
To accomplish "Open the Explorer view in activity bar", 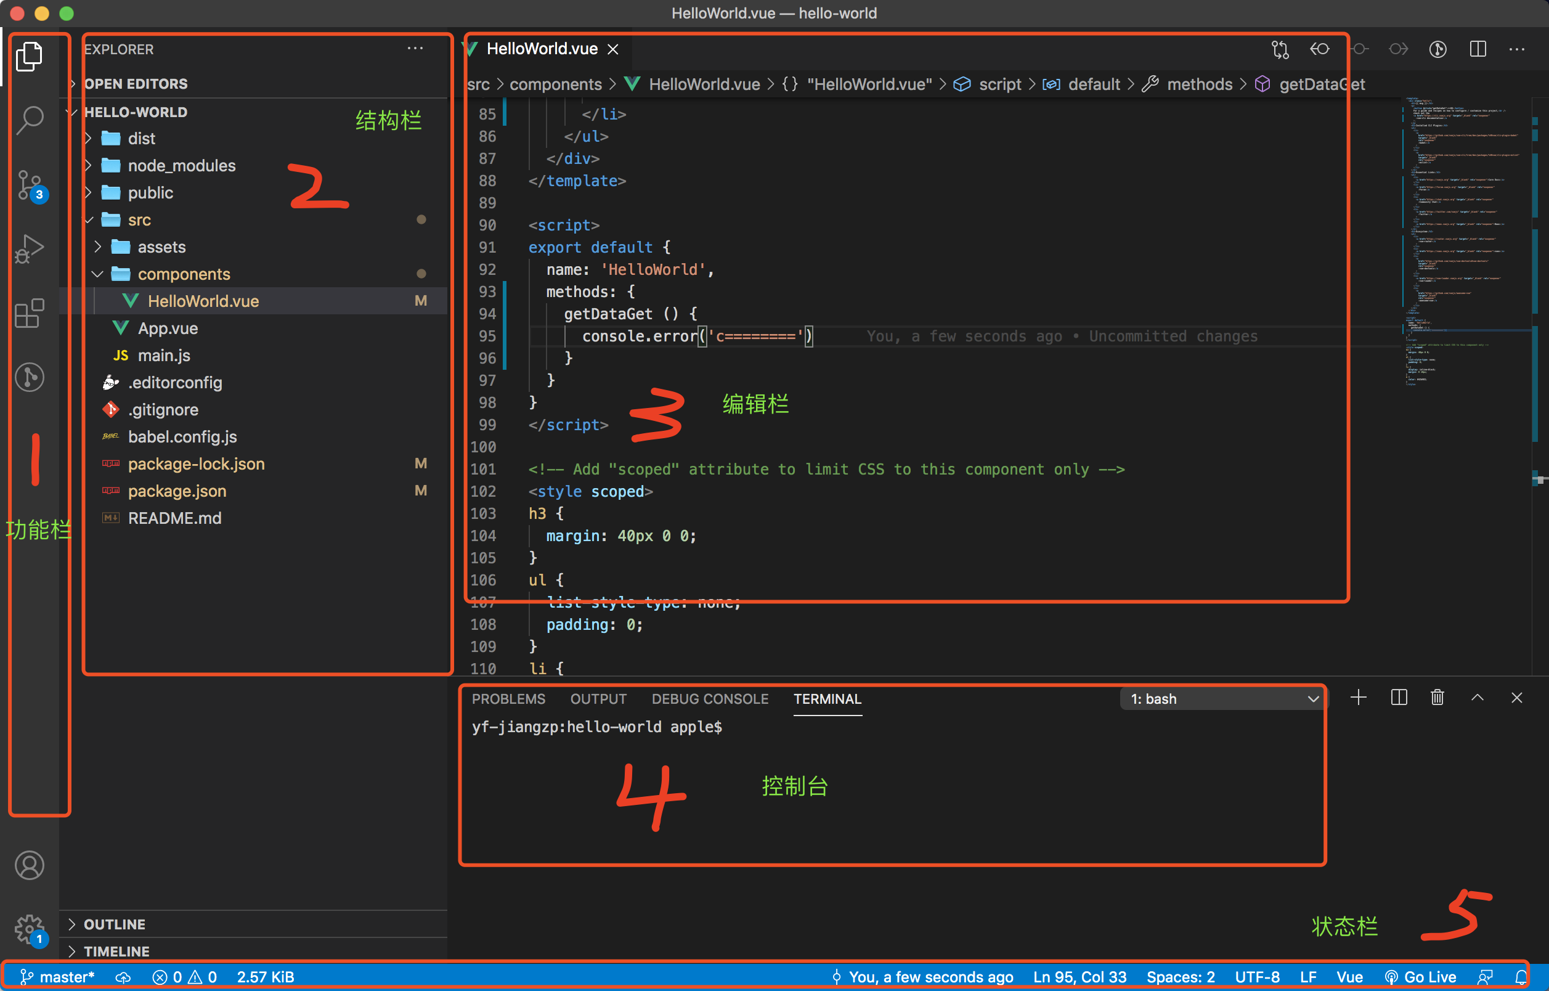I will (30, 57).
